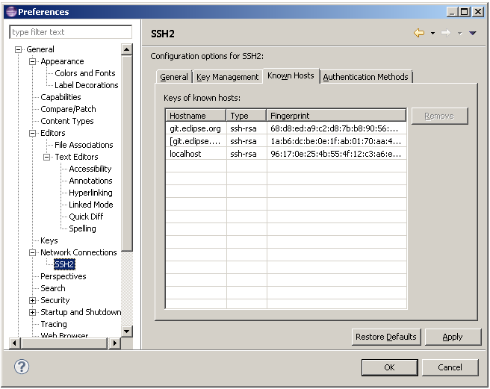This screenshot has height=389, width=490.
Task: Open the back history dropdown arrow
Action: [432, 34]
